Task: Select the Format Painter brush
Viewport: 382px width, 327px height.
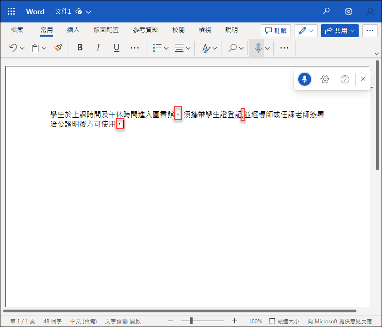Action: point(58,48)
